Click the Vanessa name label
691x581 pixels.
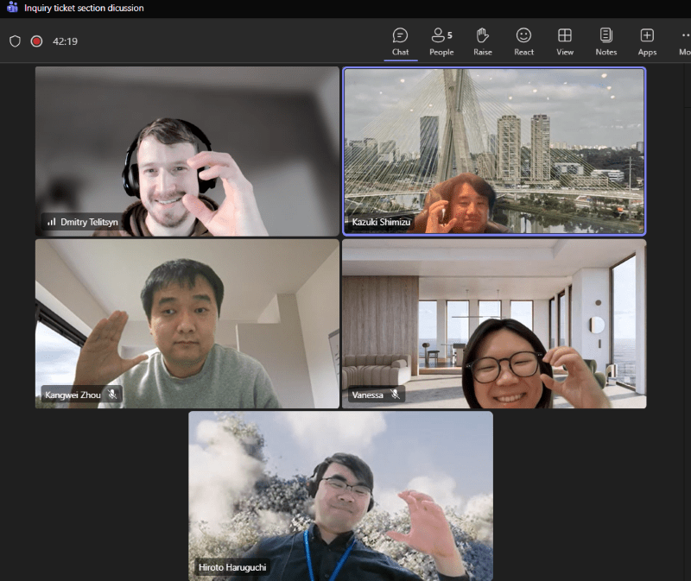(x=368, y=395)
